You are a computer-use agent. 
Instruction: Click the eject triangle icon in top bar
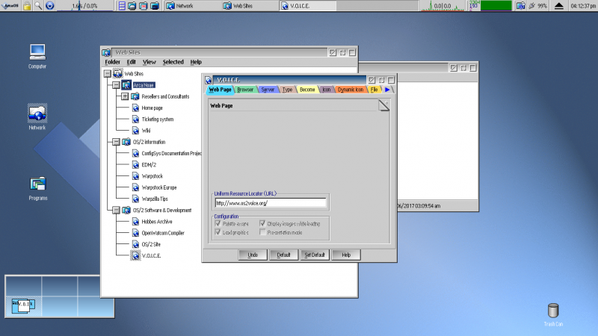click(x=558, y=6)
